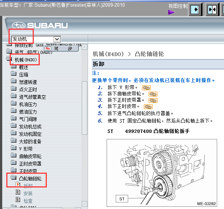
Task: Open the 概述 folder
Action: point(24,67)
